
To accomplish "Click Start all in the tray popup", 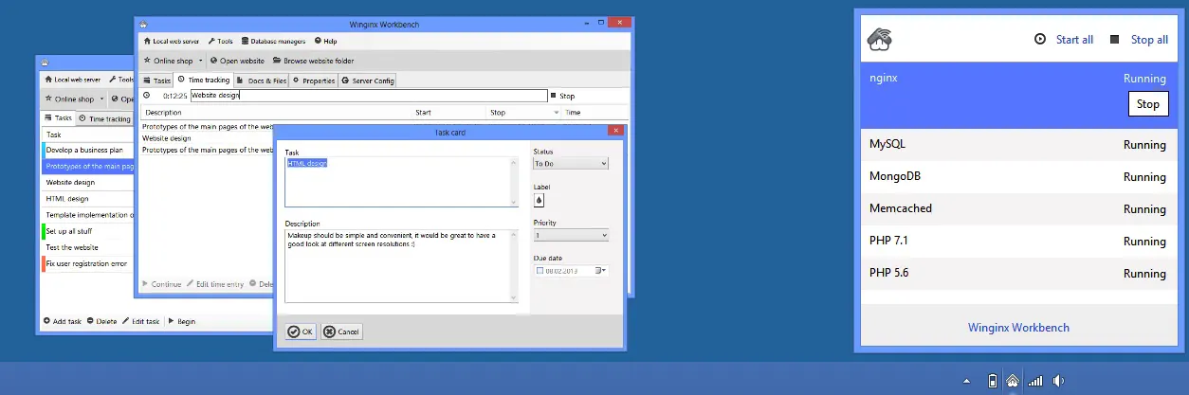I will point(1064,40).
